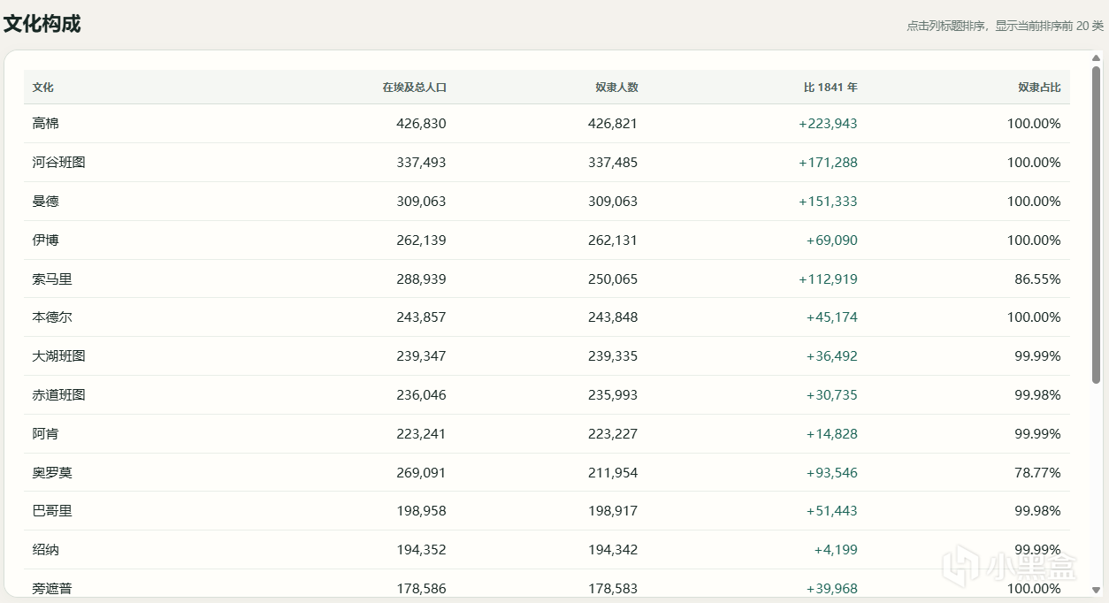Screen dimensions: 1109x603
Task: Select the 大湖班图 culture name
Action: pos(59,356)
